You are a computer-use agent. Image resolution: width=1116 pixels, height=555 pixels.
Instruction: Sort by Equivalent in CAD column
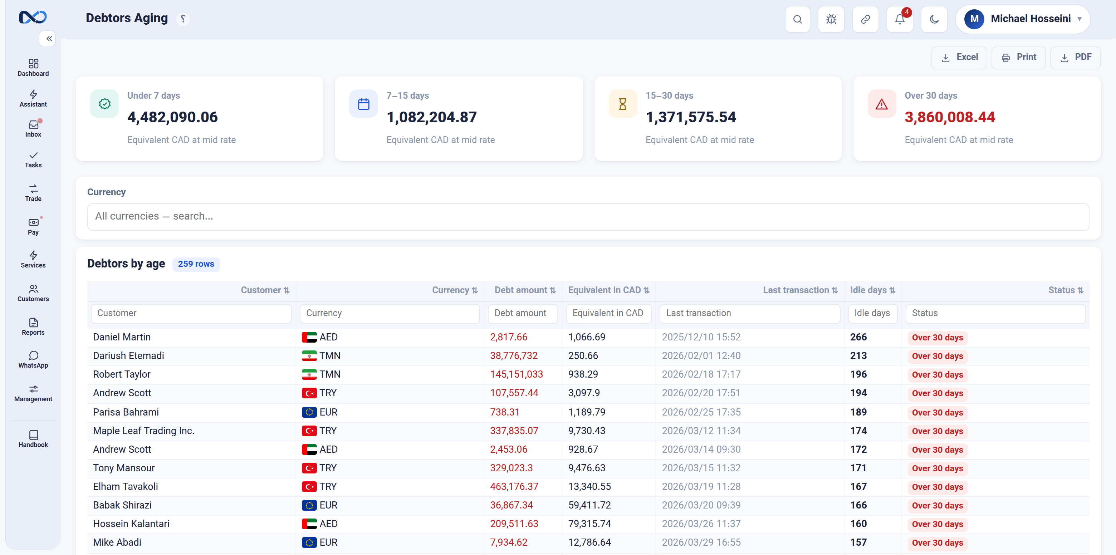(609, 290)
